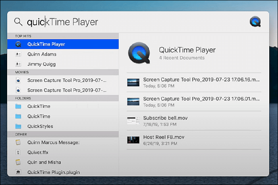Screen dimensions: 278x185
Task: Select the second Screen Capture Tool Pro movie icon
Action: [18, 90]
